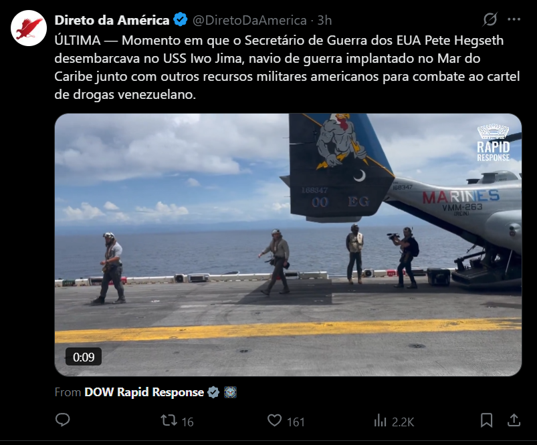Click the blue verified badge
Screen dimensions: 537x445
(x=181, y=19)
